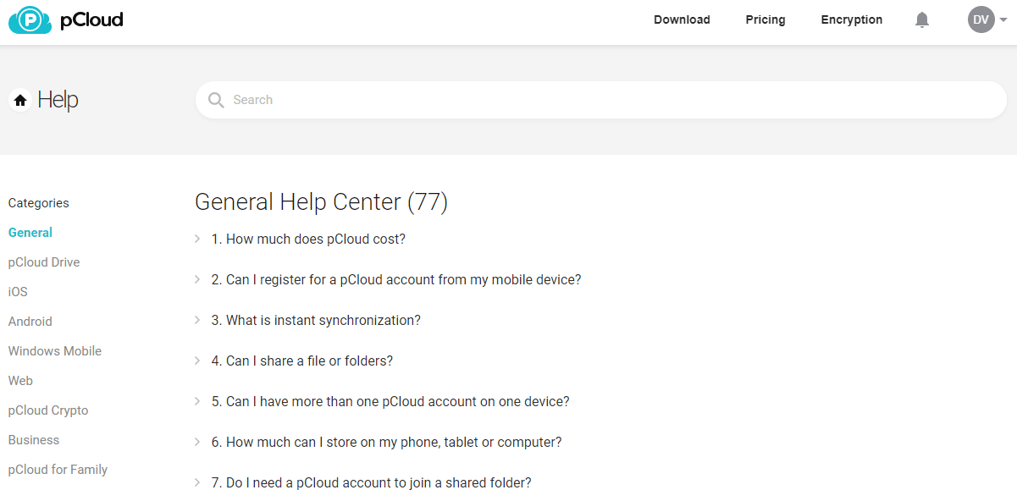1017x490 pixels.
Task: Expand chevron for sharing file or folders
Action: pyautogui.click(x=197, y=361)
